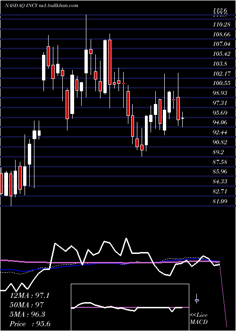Screen dimensions: 236x331
Task: Click the 94.06 price level label
Action: (x=220, y=122)
